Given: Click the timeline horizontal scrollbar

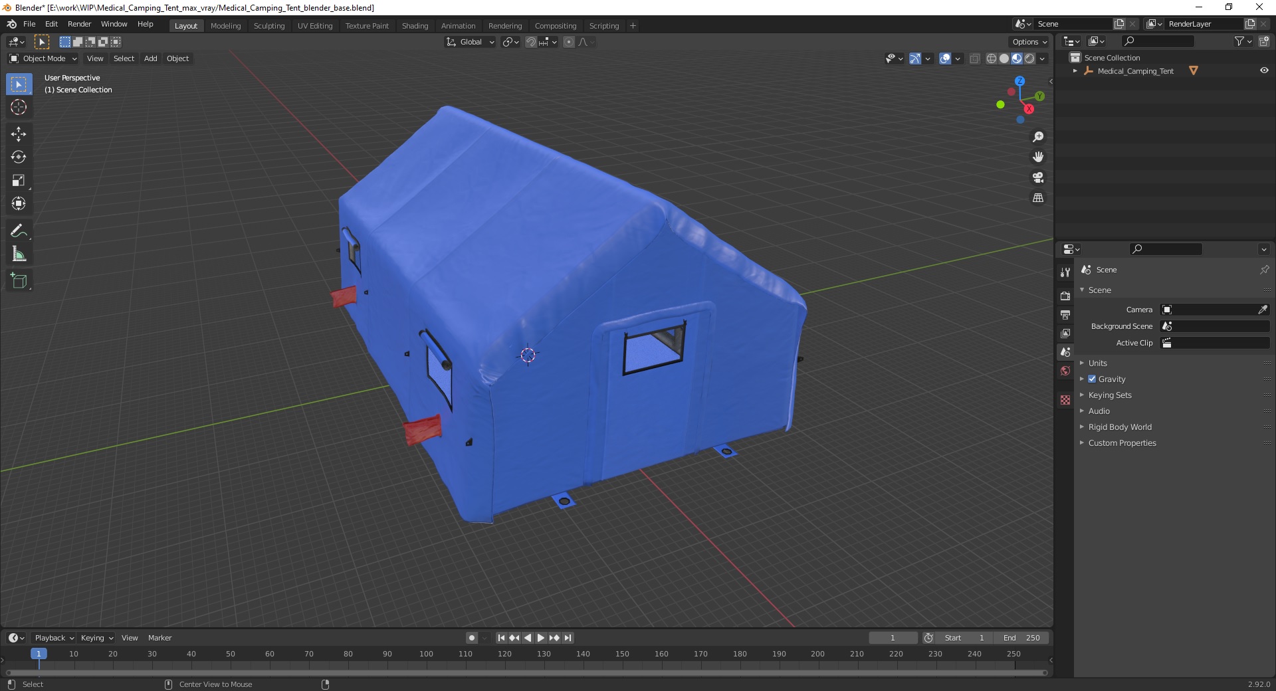Looking at the screenshot, I should pos(525,672).
